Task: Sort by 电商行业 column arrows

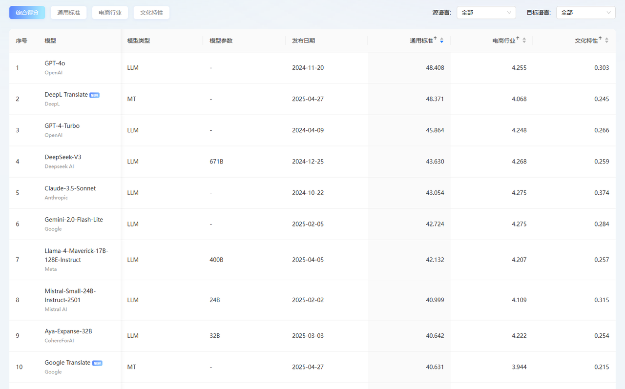Action: (x=524, y=41)
